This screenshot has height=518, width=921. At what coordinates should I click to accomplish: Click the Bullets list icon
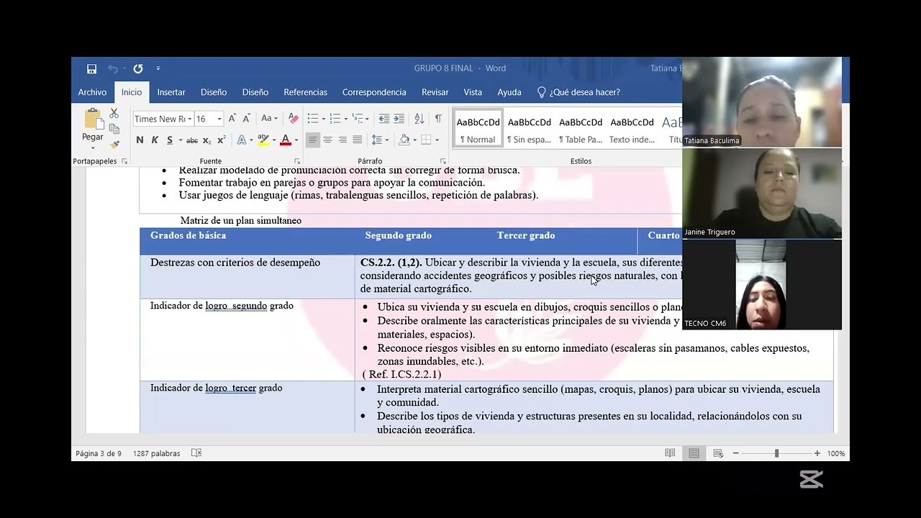click(312, 119)
